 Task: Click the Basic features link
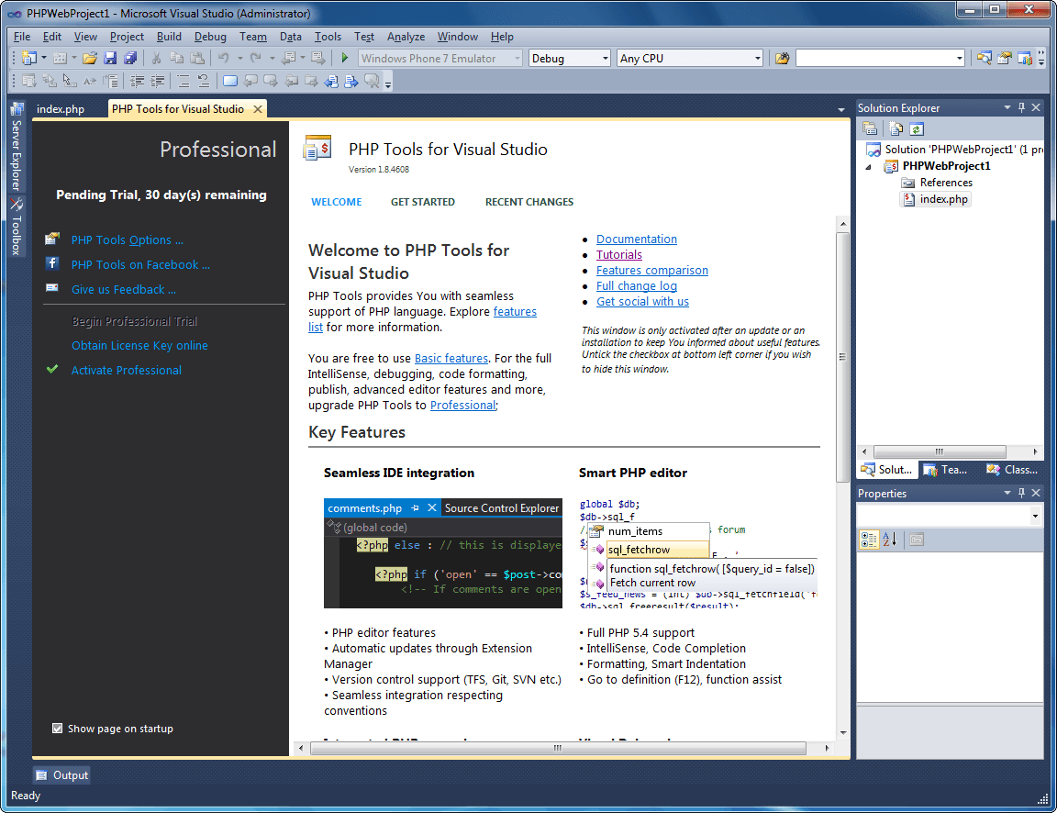tap(451, 358)
